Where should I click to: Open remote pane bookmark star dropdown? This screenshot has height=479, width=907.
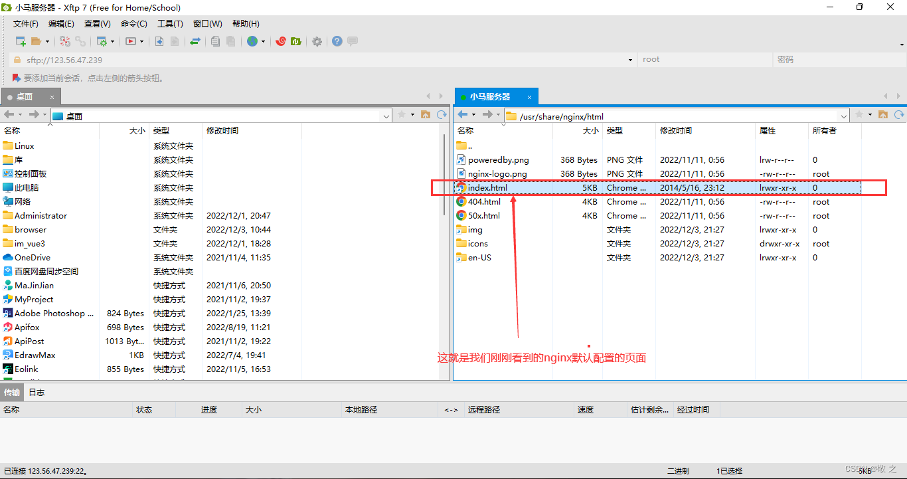pyautogui.click(x=870, y=115)
